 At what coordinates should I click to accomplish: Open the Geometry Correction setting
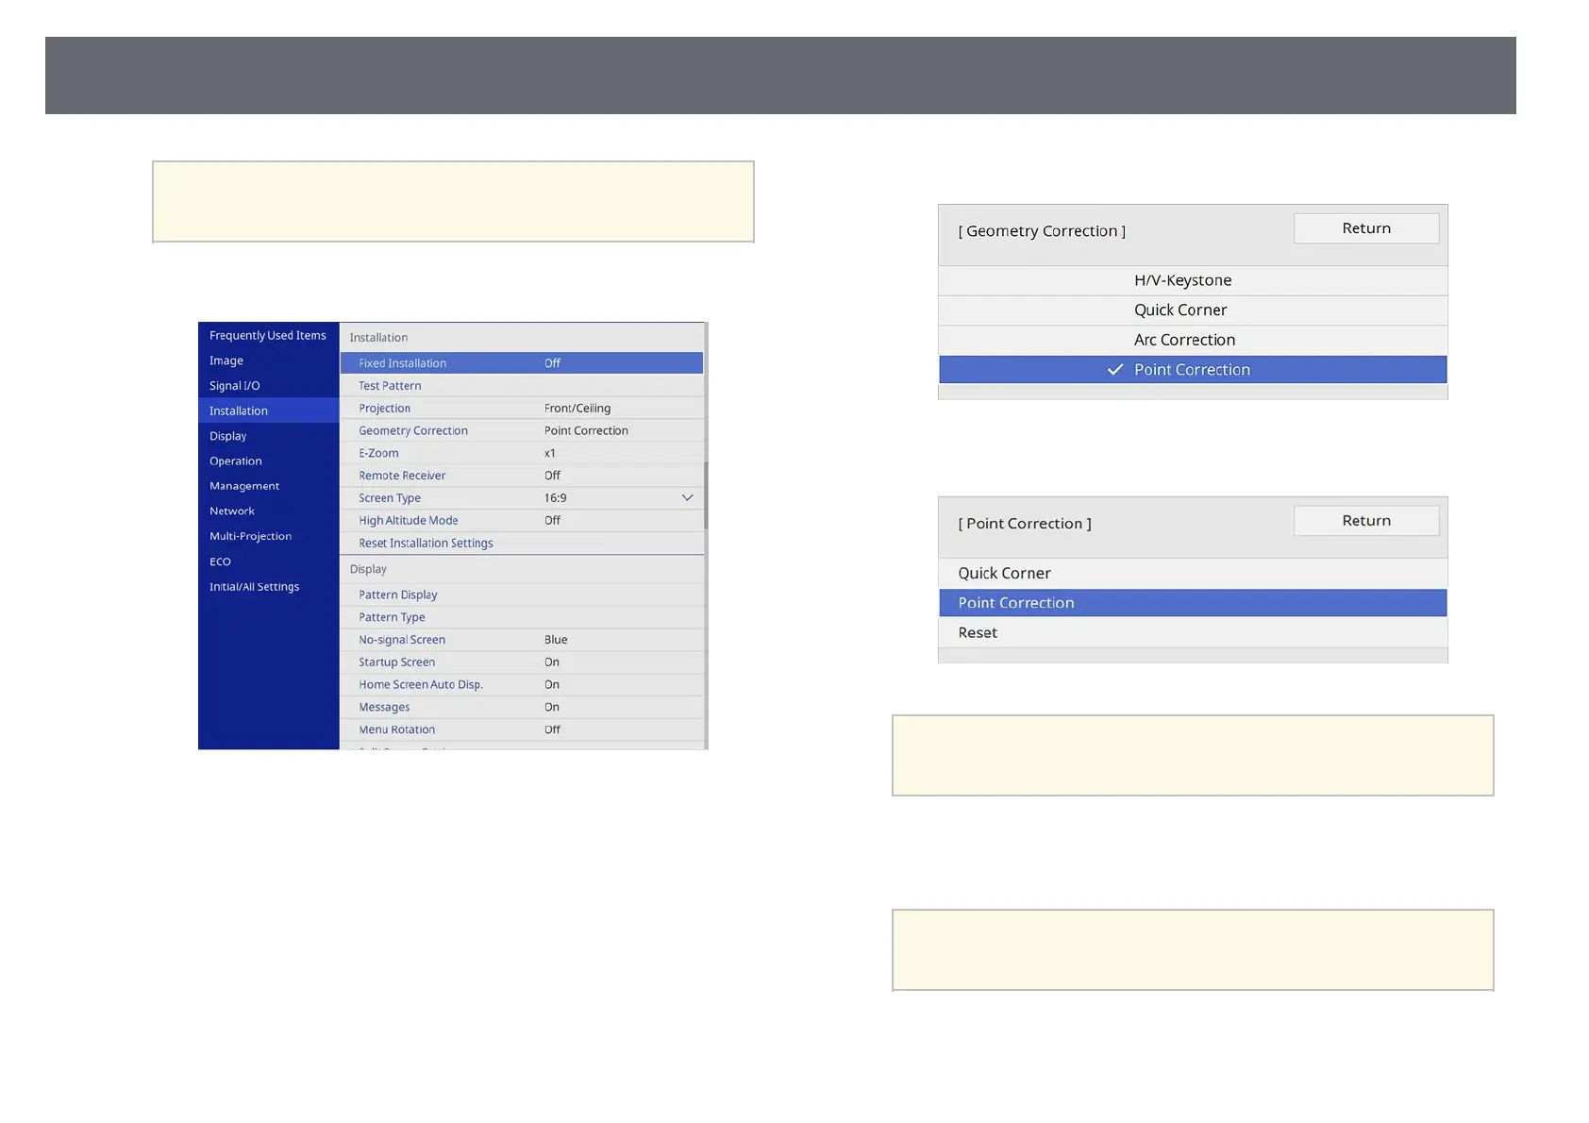(x=521, y=431)
